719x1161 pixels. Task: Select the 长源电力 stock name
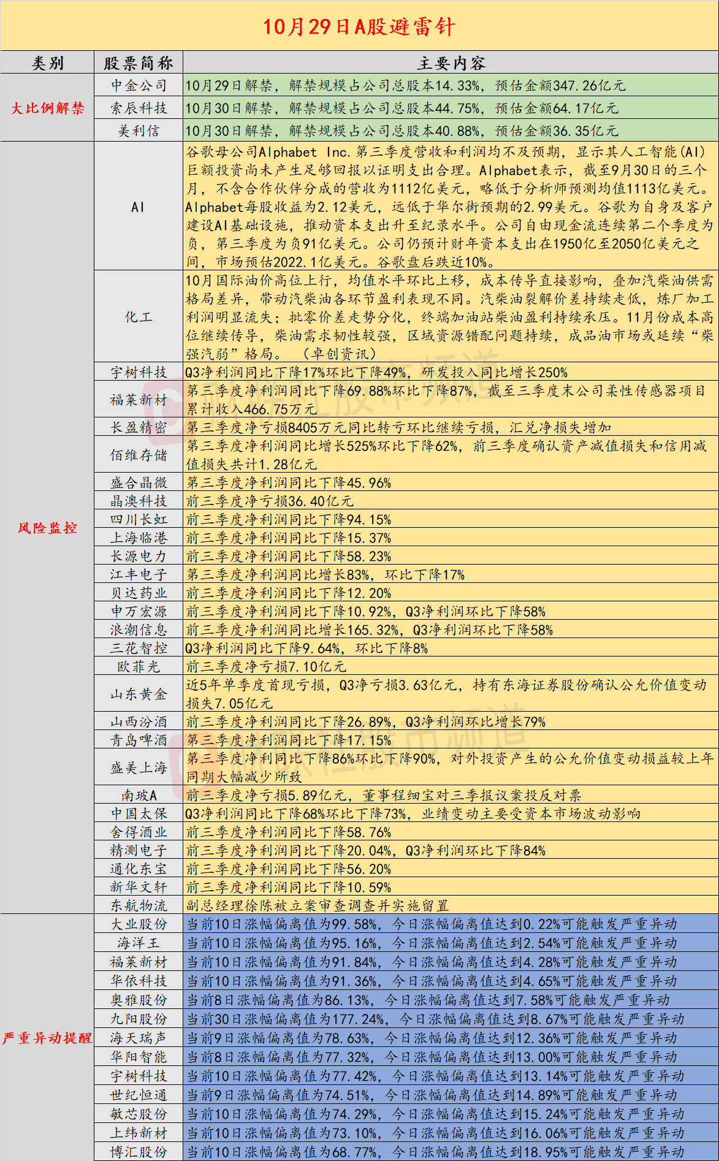(139, 556)
